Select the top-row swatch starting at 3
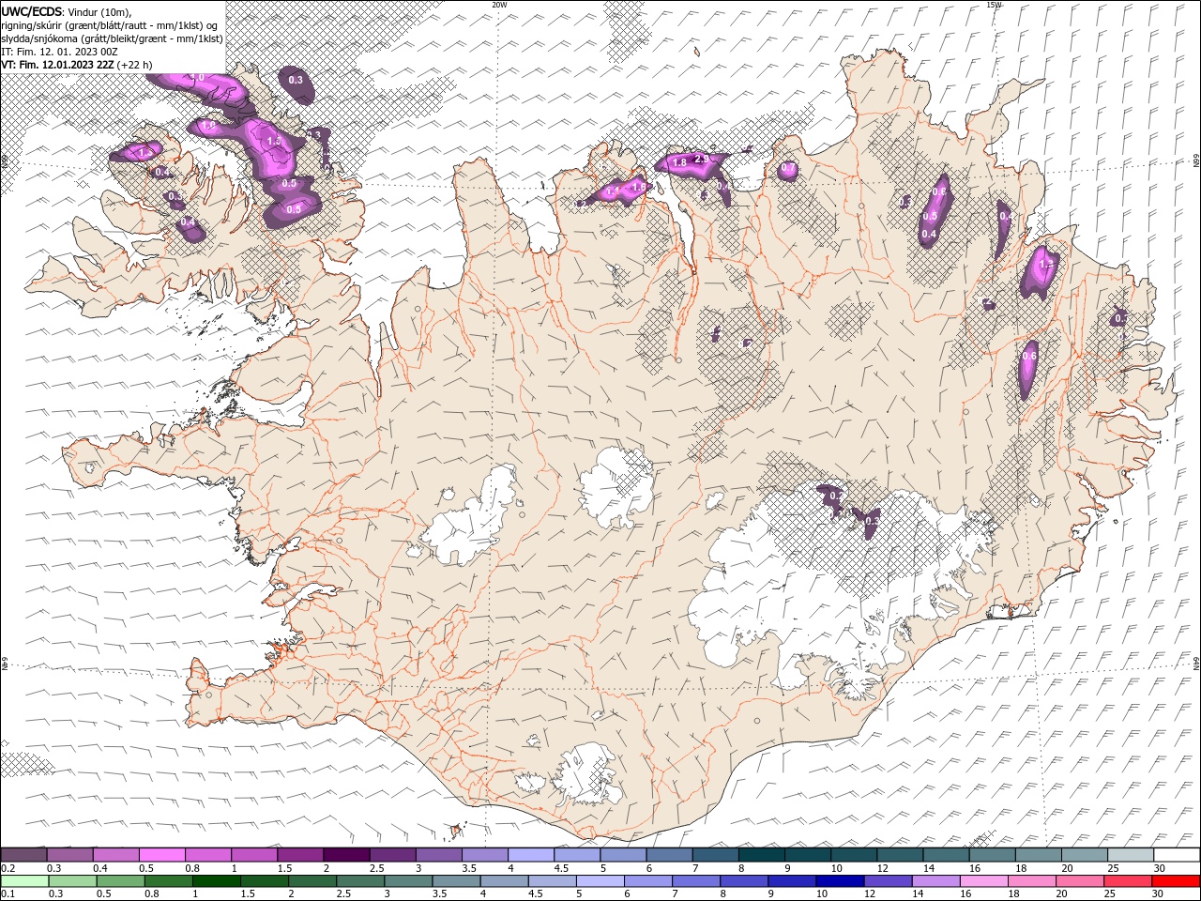The width and height of the screenshot is (1201, 901). coord(438,855)
